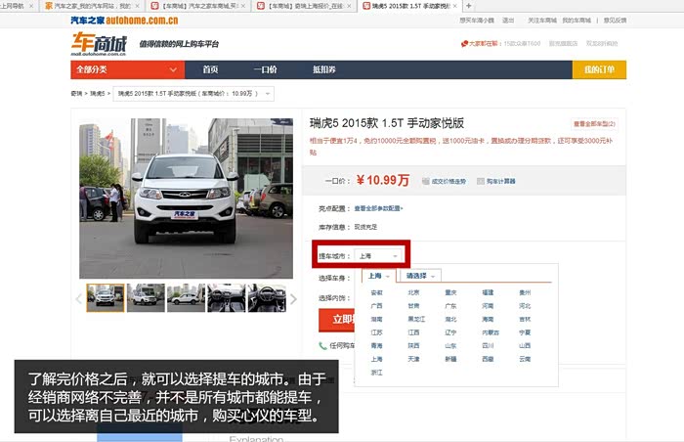The height and width of the screenshot is (442, 684).
Task: Select the interior steering wheel thumbnail
Action: 226,297
